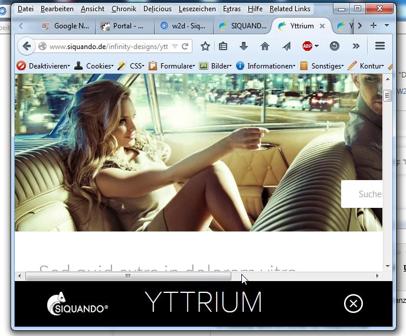Open the Extras menu
The image size is (406, 336).
pyautogui.click(x=232, y=9)
